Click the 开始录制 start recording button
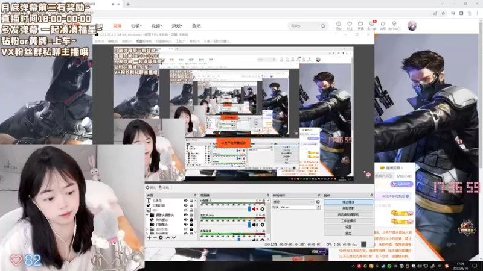This screenshot has height=271, width=483. click(348, 208)
